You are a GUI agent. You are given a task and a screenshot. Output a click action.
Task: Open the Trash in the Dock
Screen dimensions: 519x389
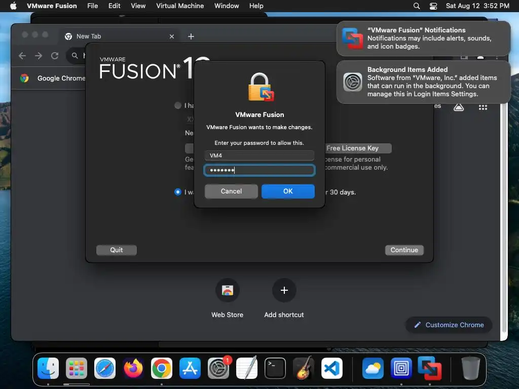[471, 368]
